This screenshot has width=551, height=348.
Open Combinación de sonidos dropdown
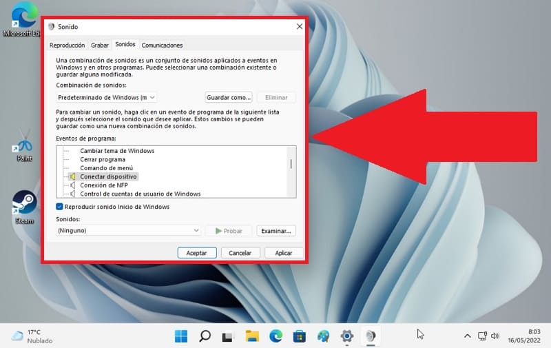[x=107, y=97]
